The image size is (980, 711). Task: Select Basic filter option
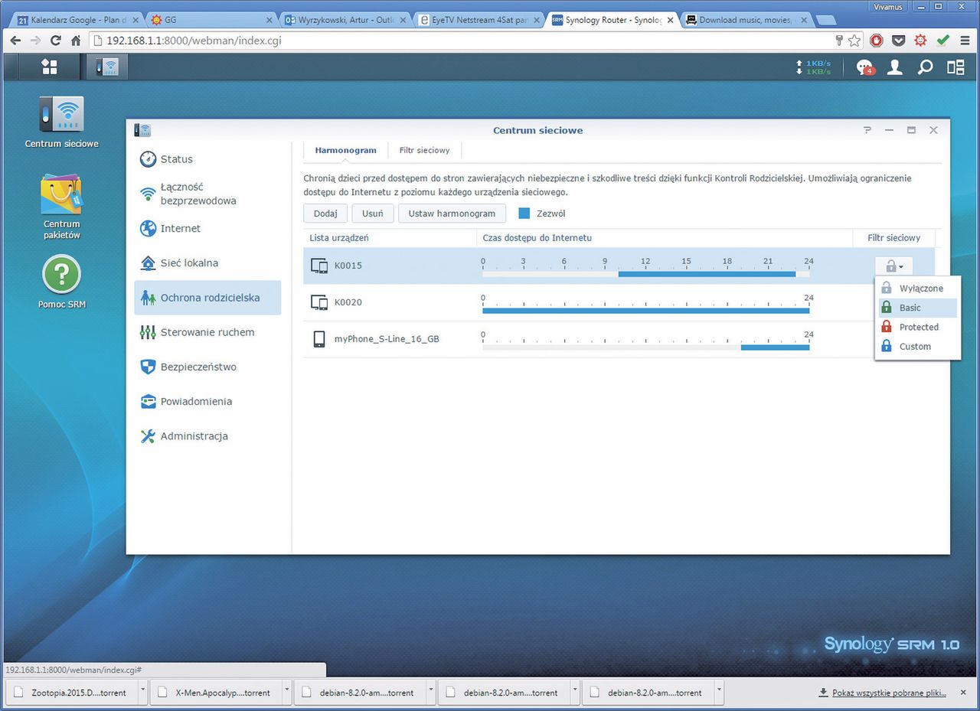916,308
